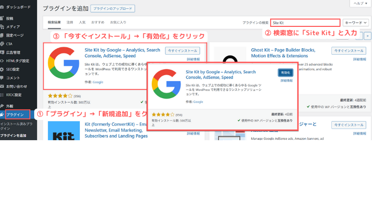This screenshot has width=372, height=209.
Task: Switch to the お気に入り tab
Action: tap(118, 22)
